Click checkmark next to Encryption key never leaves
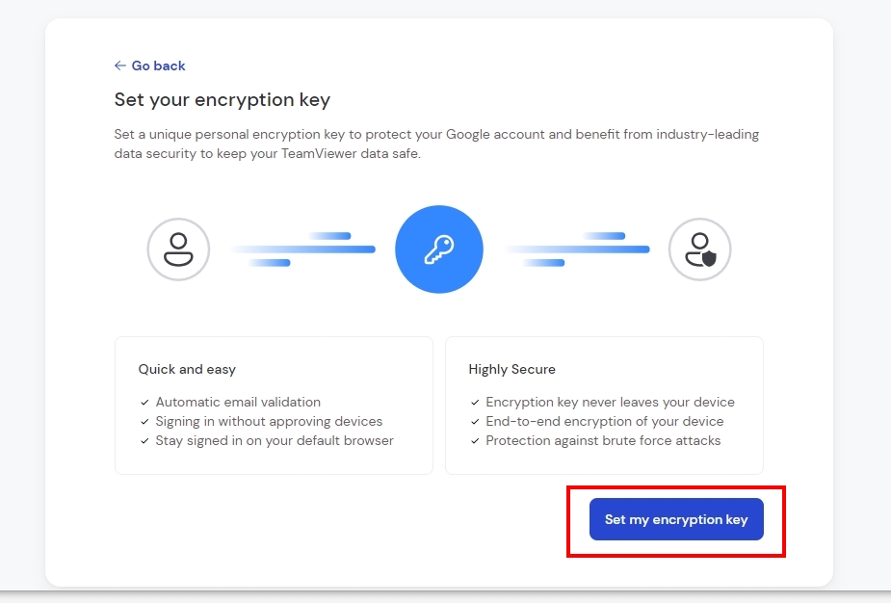The width and height of the screenshot is (891, 603). pyautogui.click(x=475, y=403)
